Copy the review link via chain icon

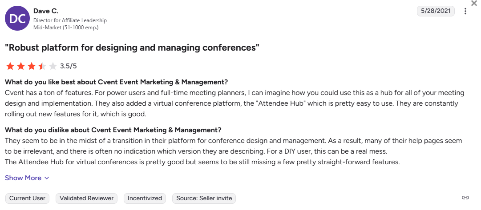pyautogui.click(x=465, y=198)
